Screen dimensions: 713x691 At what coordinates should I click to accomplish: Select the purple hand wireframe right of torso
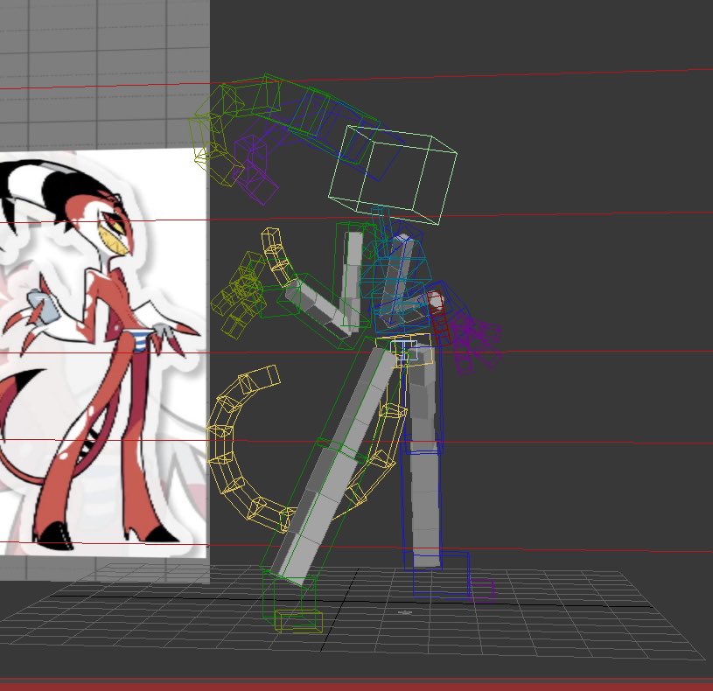tap(476, 343)
